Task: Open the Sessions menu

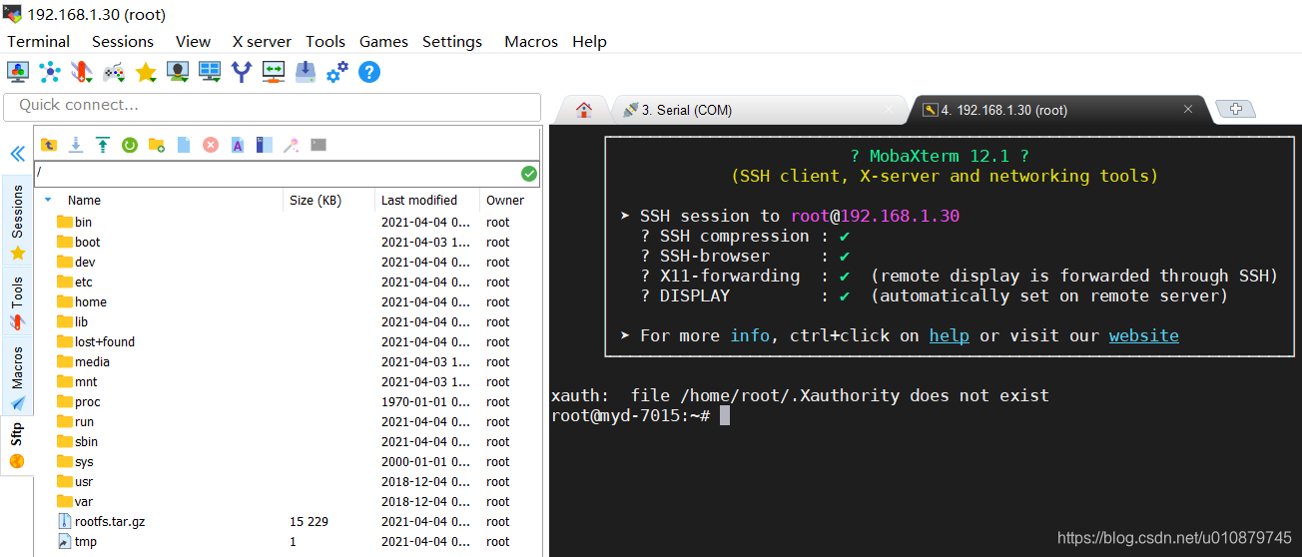Action: tap(123, 41)
